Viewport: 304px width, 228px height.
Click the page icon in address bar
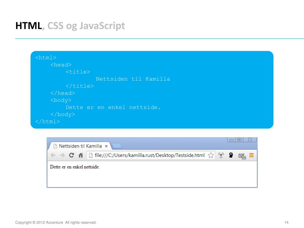[x=91, y=155]
